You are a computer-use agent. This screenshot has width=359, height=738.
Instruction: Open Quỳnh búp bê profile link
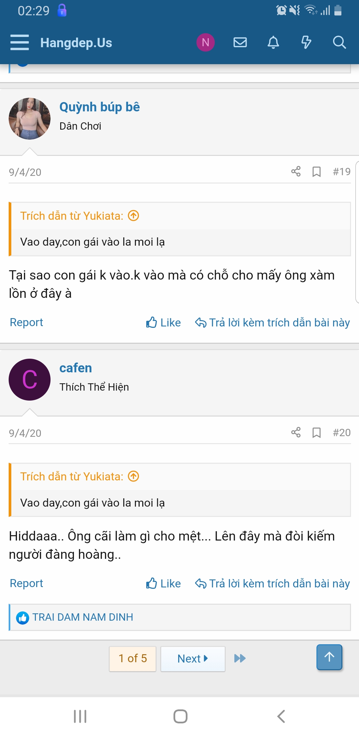click(100, 107)
